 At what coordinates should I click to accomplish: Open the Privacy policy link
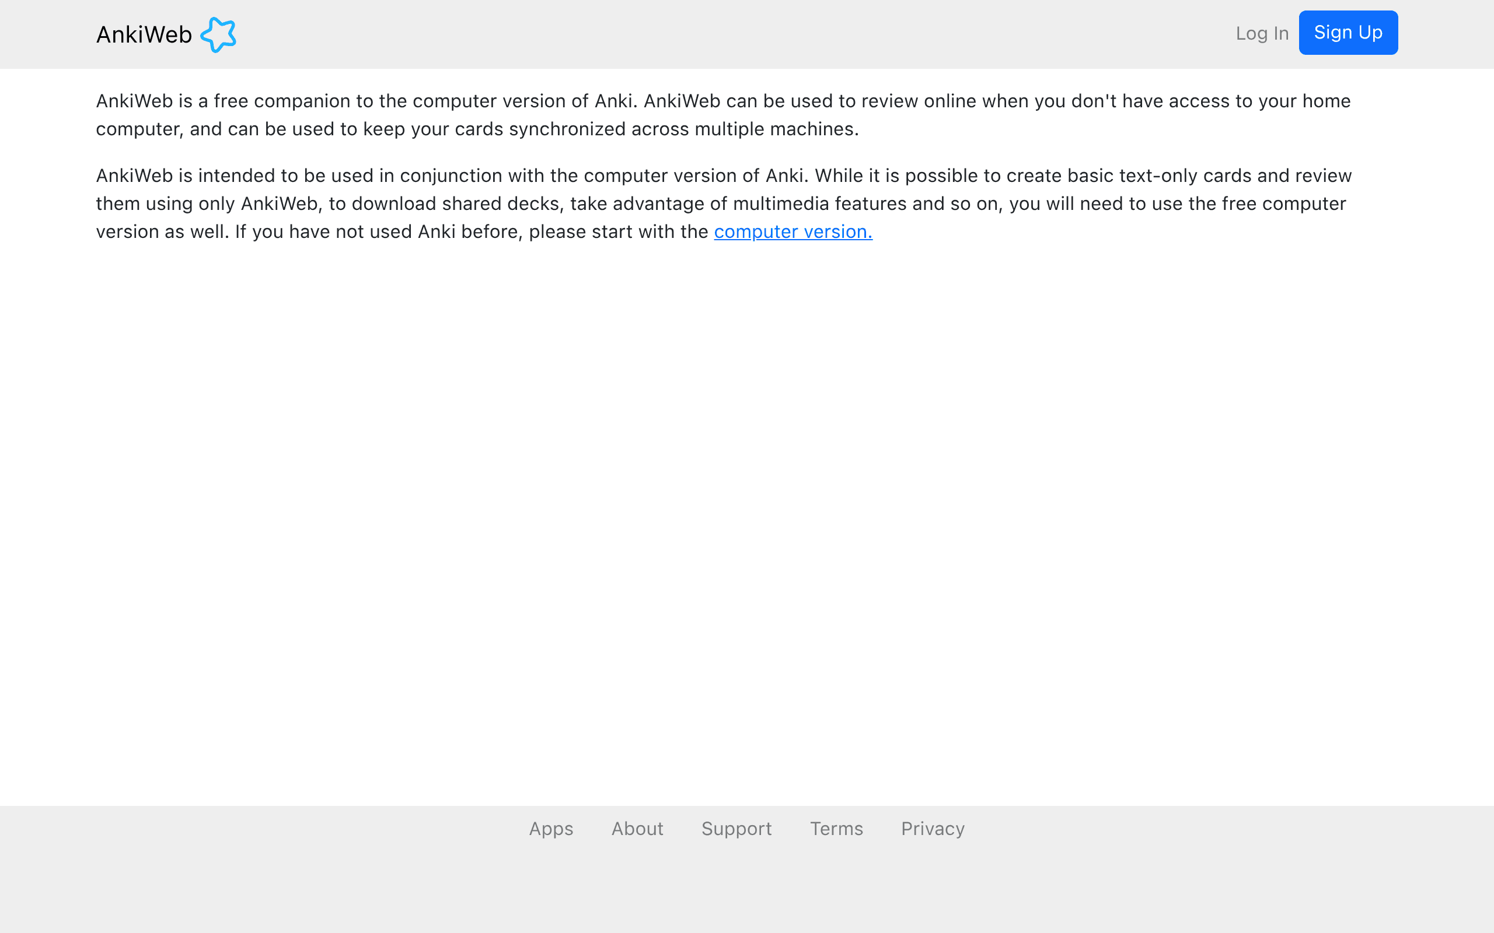point(933,828)
